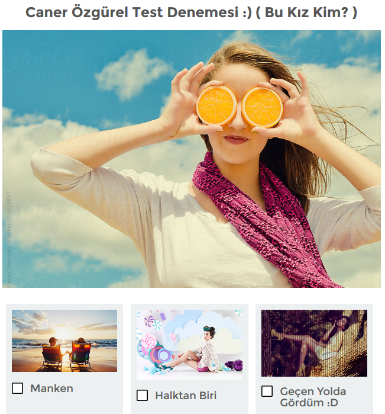Click the left orange slice in the photo

[216, 105]
